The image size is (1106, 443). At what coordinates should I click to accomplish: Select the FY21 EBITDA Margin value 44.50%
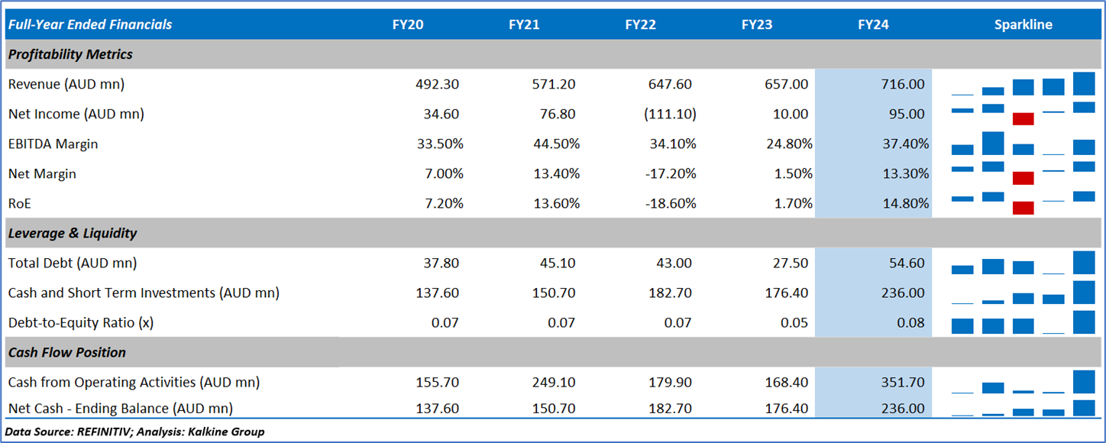555,144
